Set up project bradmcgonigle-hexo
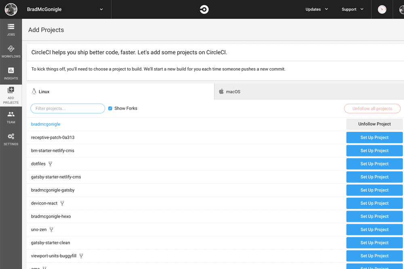404x269 pixels. [375, 217]
